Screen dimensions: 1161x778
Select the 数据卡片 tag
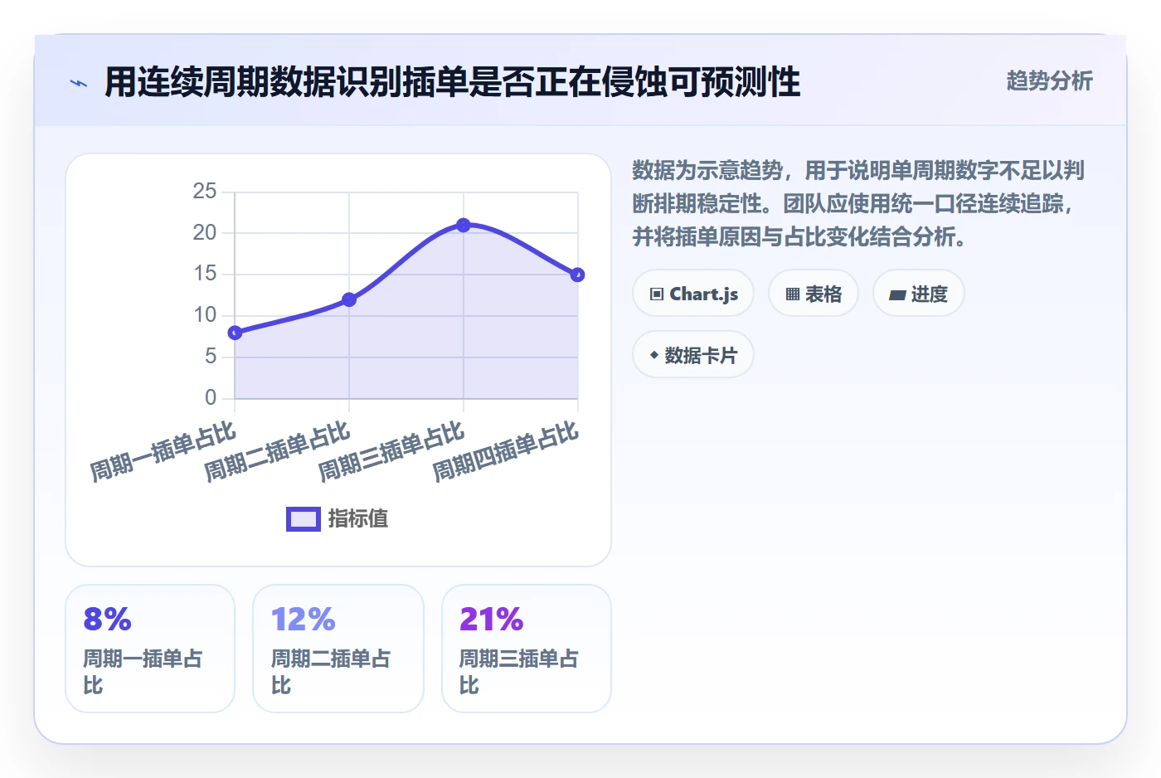693,355
